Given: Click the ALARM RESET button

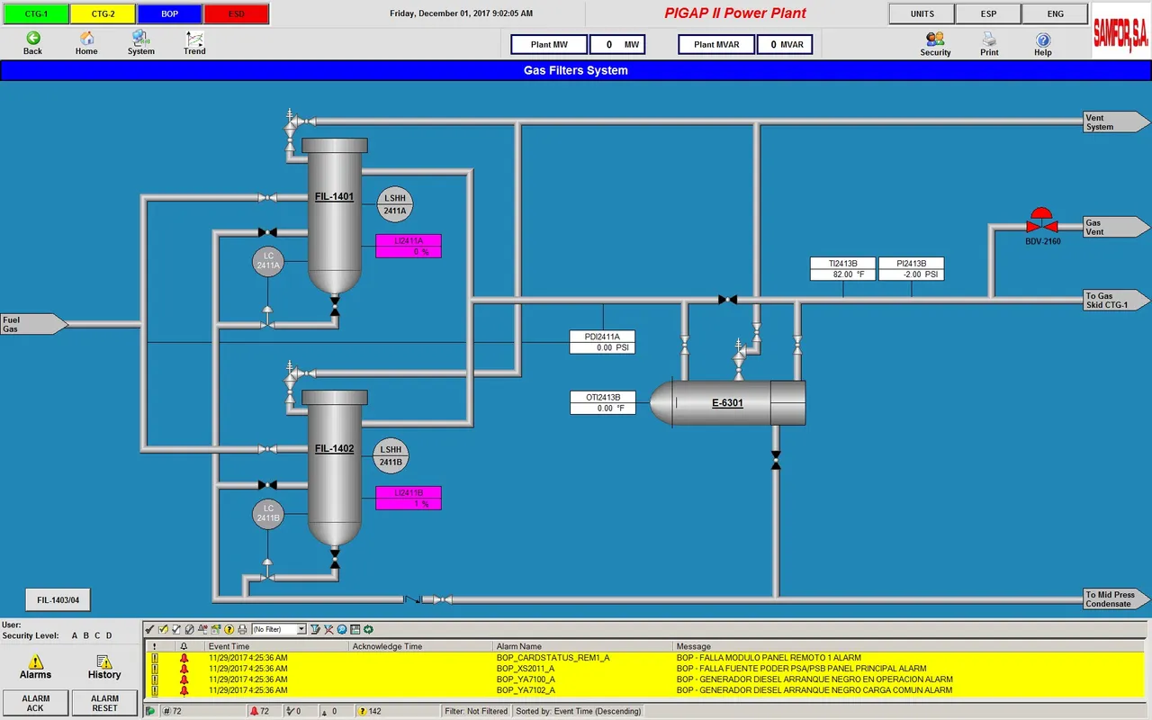Looking at the screenshot, I should tap(104, 703).
